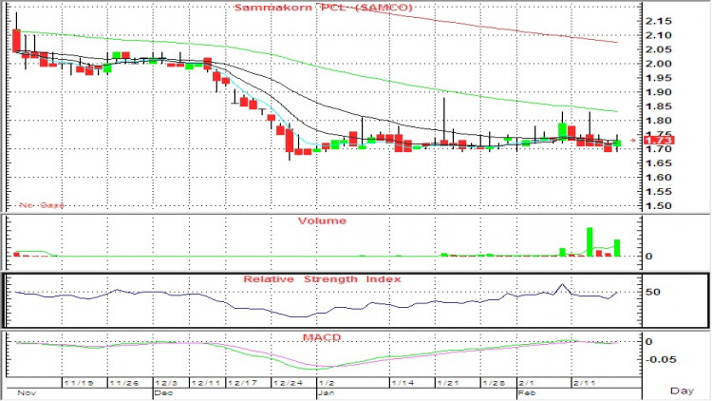Click the Sammakorn PCL (SAMCO) chart title
Viewport: 712px width, 401px height.
click(324, 8)
